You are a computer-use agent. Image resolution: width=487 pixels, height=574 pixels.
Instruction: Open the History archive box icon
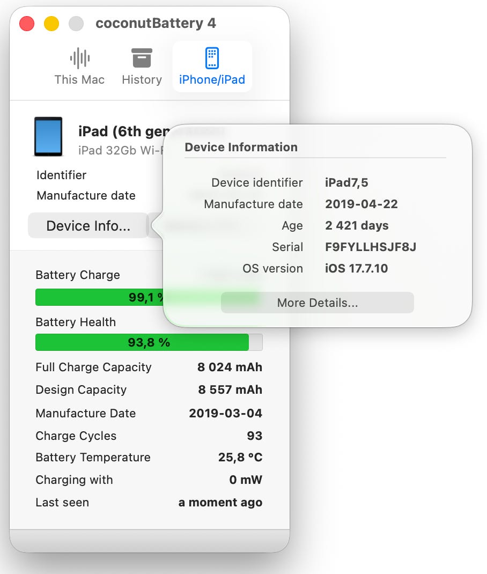tap(142, 58)
